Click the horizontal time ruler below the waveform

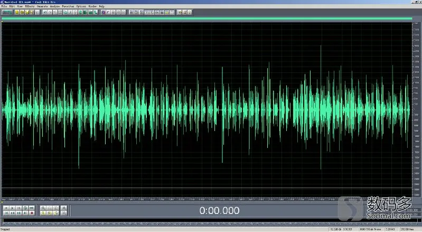point(207,199)
